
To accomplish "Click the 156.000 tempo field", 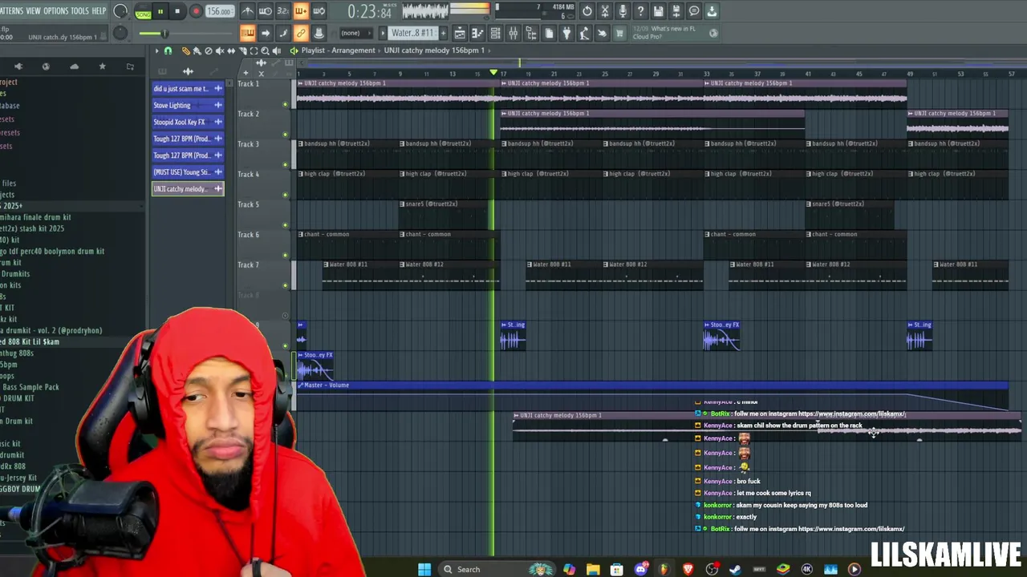I will [218, 11].
